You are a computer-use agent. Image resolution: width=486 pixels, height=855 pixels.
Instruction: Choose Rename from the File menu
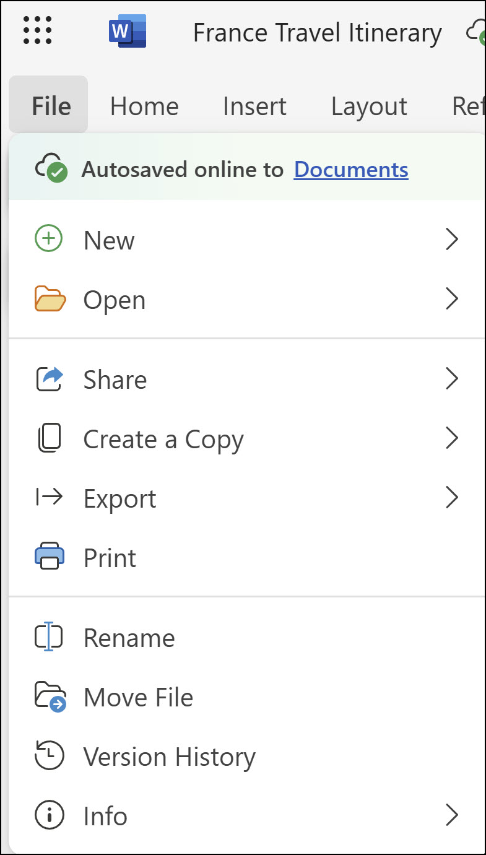(x=128, y=637)
